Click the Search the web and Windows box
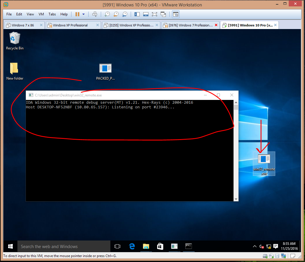 tap(64, 246)
